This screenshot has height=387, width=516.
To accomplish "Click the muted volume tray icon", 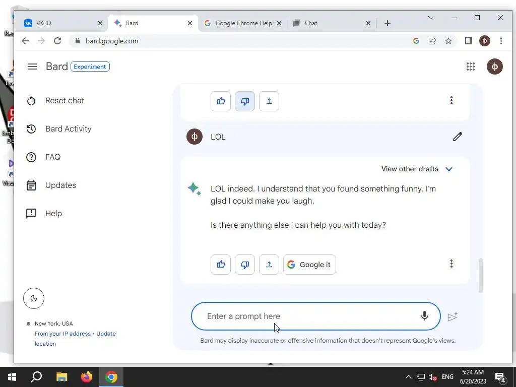I will click(432, 377).
